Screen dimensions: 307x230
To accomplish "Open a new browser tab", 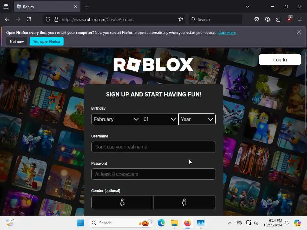I will [87, 7].
